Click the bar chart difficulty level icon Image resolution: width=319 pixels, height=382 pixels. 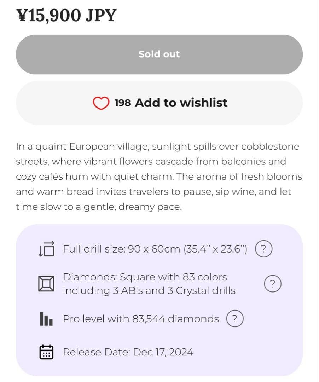click(46, 319)
